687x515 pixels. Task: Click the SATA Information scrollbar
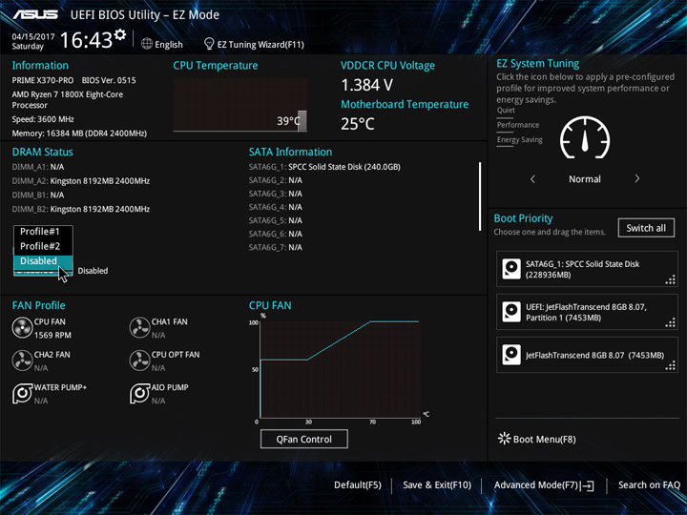(x=480, y=196)
